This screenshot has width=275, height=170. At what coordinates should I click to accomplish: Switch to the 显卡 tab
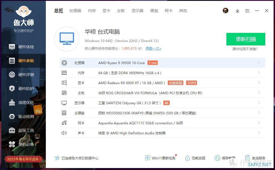[106, 11]
